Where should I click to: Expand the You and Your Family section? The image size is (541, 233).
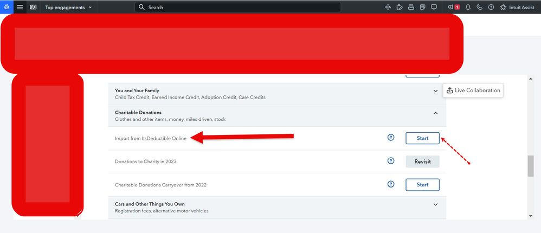[x=435, y=91]
